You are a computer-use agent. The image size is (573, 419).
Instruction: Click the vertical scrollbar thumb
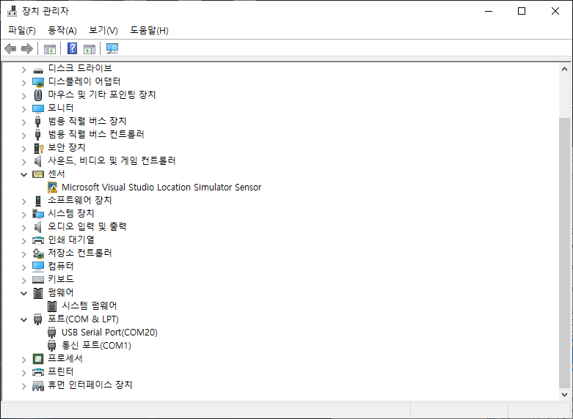(x=564, y=253)
